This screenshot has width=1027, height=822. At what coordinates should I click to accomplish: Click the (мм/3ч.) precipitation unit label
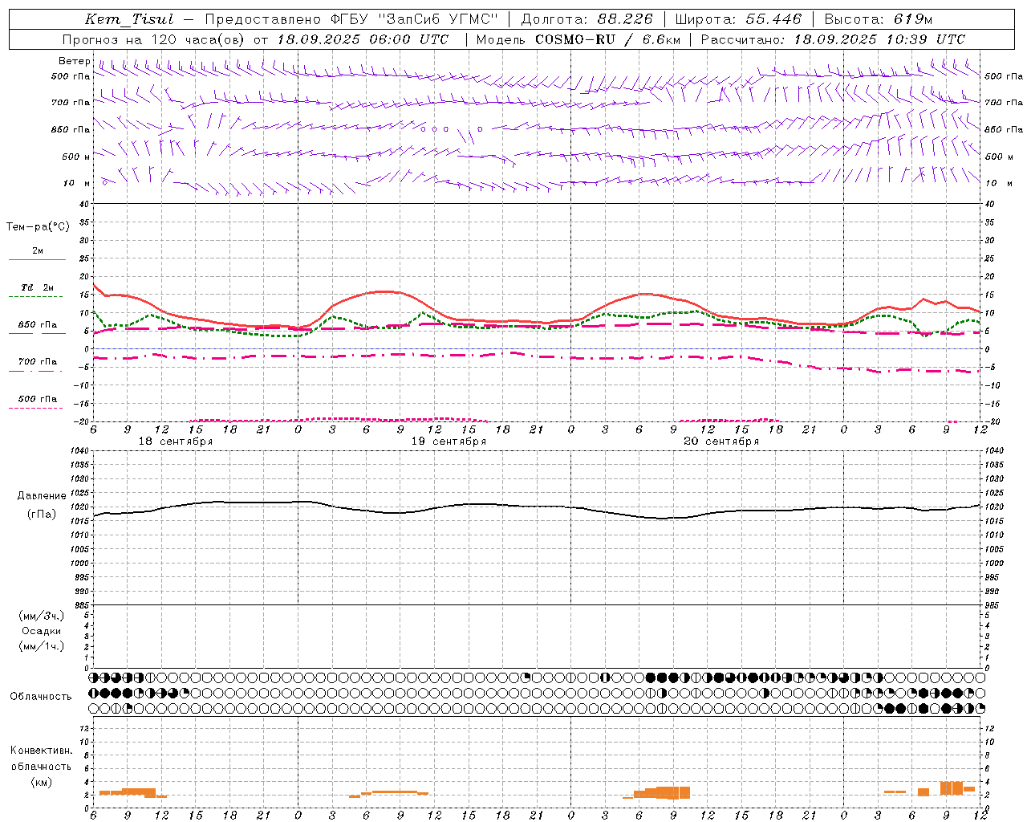[x=41, y=616]
